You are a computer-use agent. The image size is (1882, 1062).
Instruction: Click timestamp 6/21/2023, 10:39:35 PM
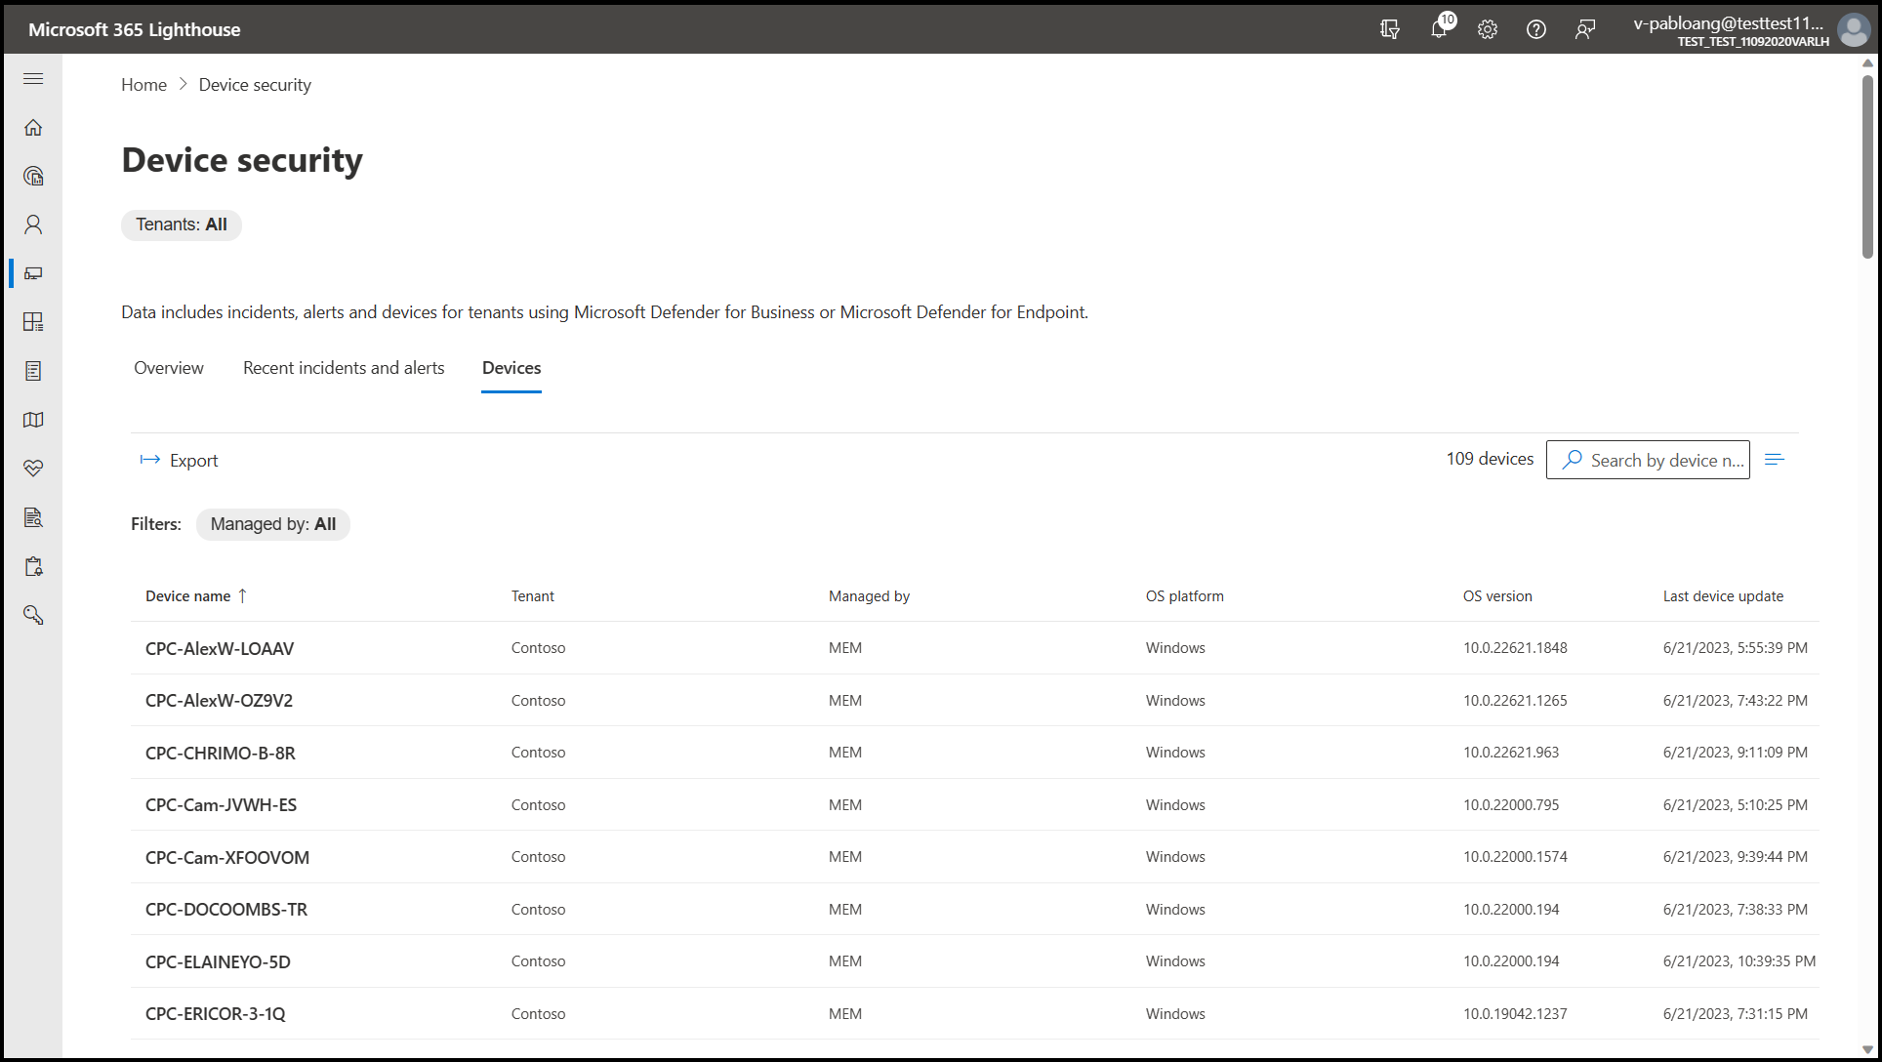pyautogui.click(x=1739, y=961)
